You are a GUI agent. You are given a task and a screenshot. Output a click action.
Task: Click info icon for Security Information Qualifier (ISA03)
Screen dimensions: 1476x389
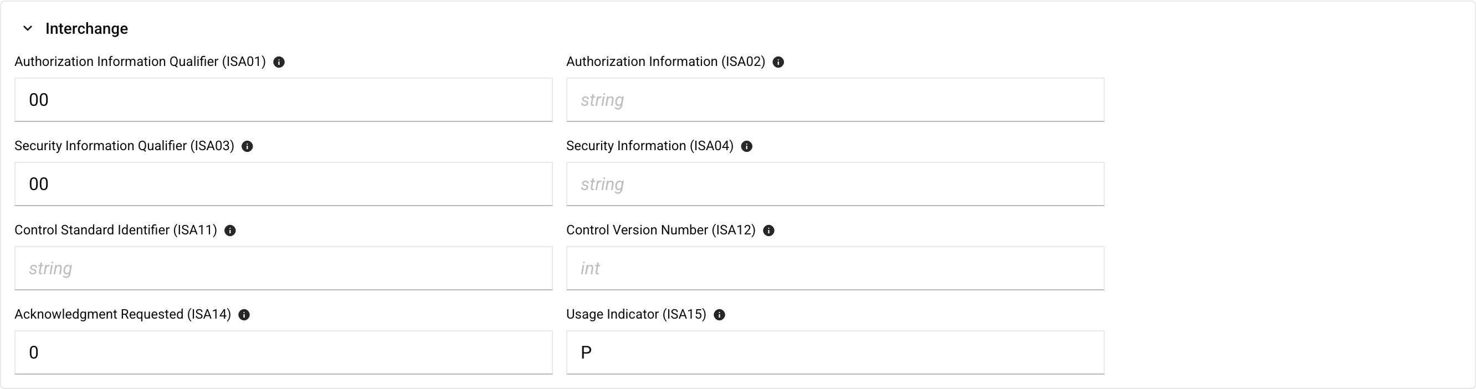tap(248, 147)
